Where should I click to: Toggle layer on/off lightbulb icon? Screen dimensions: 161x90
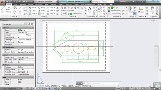(61, 13)
